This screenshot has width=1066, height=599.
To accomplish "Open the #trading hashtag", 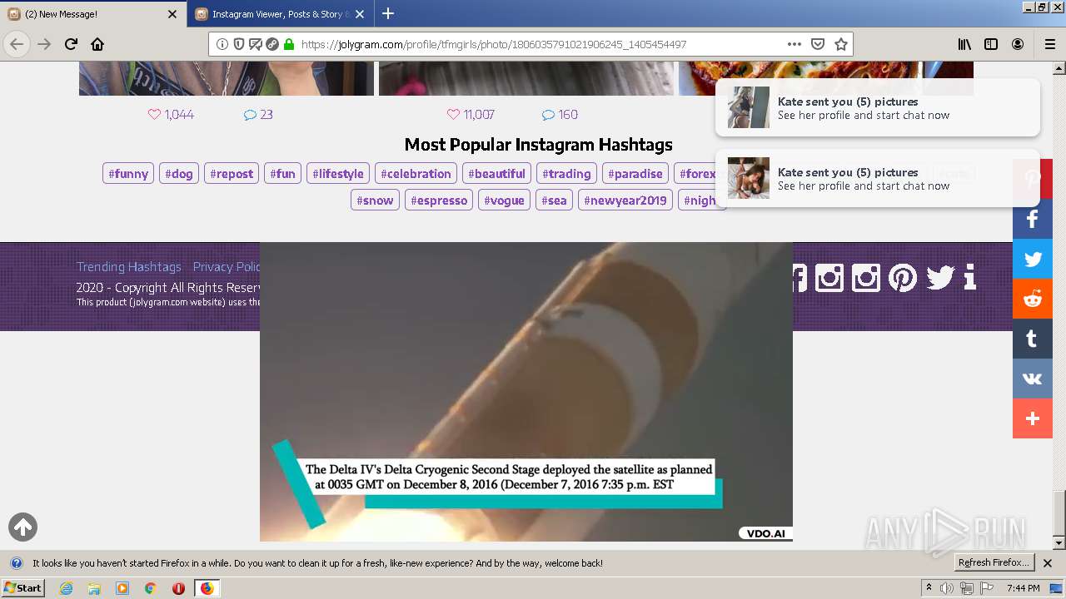I will point(566,173).
